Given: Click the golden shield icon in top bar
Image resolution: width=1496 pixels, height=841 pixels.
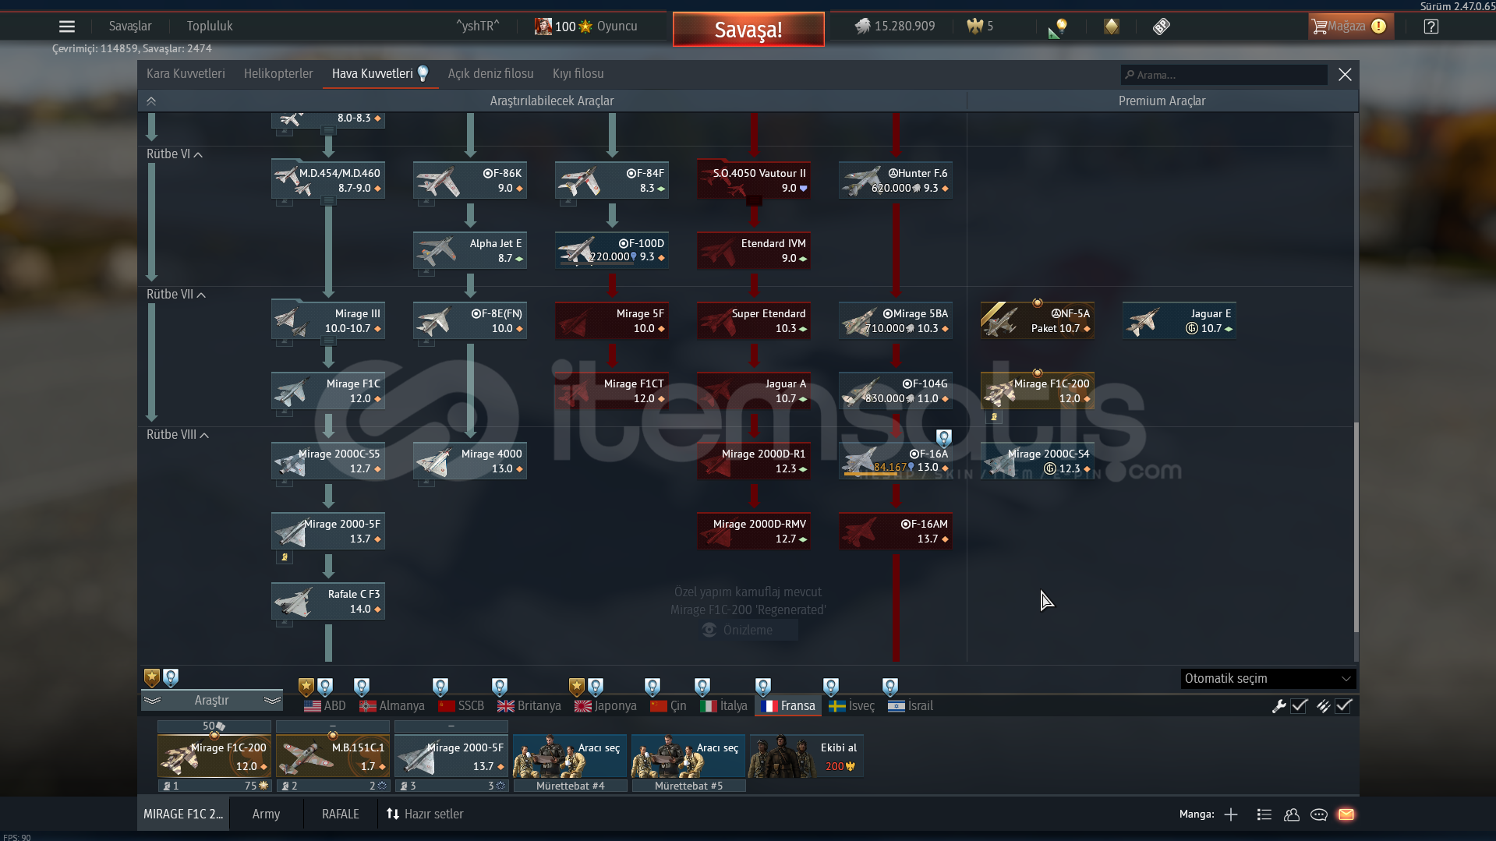Looking at the screenshot, I should click(1112, 27).
